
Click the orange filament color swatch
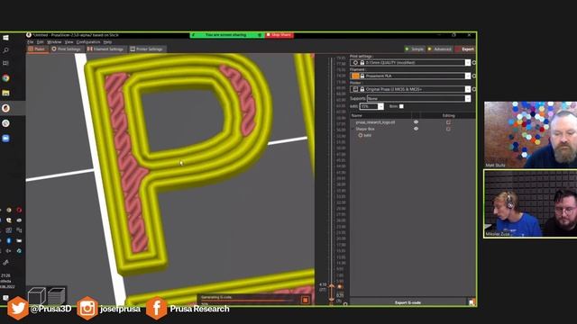click(355, 76)
